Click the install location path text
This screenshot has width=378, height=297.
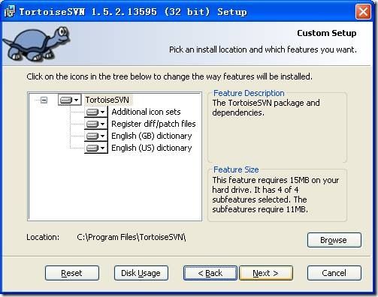[132, 237]
